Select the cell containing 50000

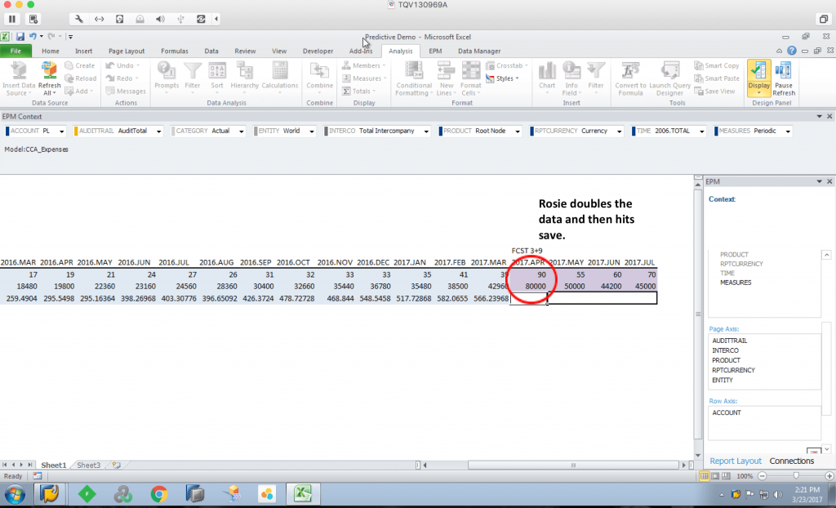coord(566,287)
